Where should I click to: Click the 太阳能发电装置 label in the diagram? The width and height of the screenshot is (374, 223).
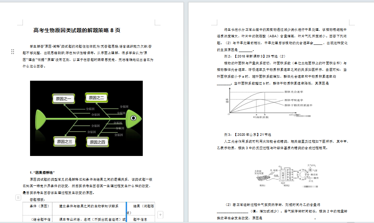tap(259, 172)
